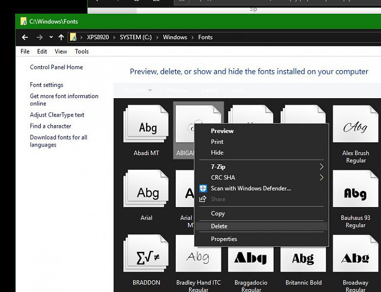Image resolution: width=381 pixels, height=292 pixels.
Task: Click the title bar Fonts window icon
Action: click(x=23, y=21)
